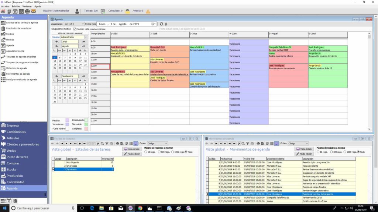Click the home icon in main toolbar
Image resolution: width=378 pixels, height=212 pixels.
click(x=3, y=11)
